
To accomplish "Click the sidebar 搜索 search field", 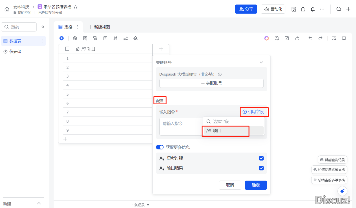I will (19, 27).
